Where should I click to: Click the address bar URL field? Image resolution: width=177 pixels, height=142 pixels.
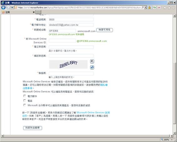click(x=79, y=8)
